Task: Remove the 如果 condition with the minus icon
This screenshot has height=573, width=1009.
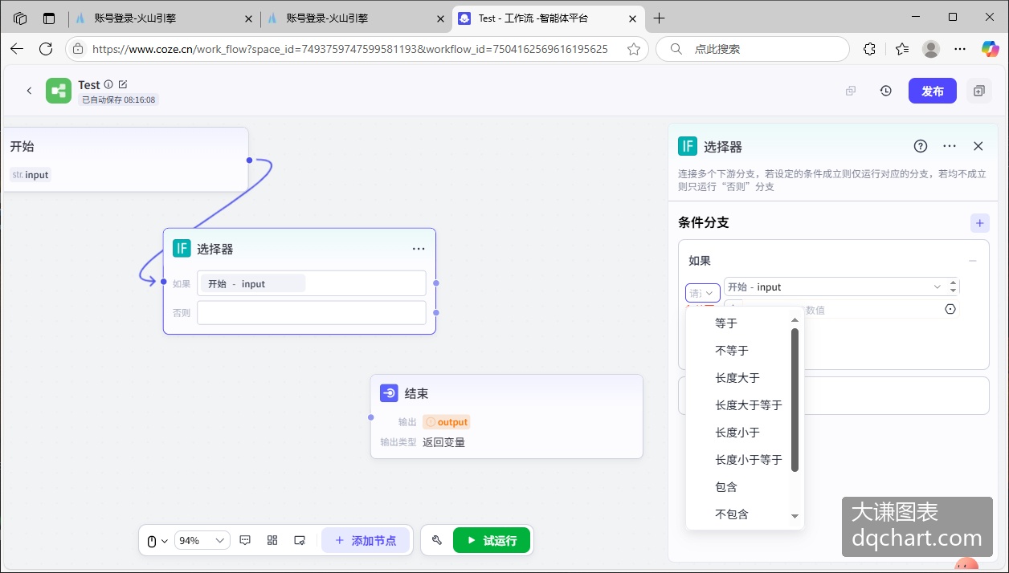Action: 973,261
